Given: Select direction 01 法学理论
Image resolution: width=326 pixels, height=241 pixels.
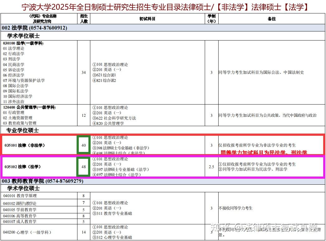Looking at the screenshot, I should pyautogui.click(x=13, y=49).
